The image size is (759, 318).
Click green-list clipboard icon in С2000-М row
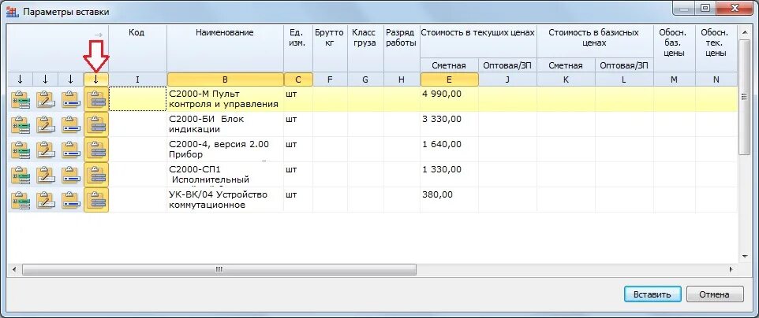(21, 99)
